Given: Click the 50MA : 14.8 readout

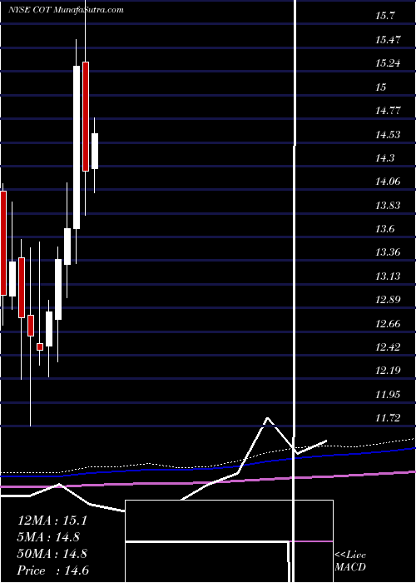Looking at the screenshot, I should point(52,554).
